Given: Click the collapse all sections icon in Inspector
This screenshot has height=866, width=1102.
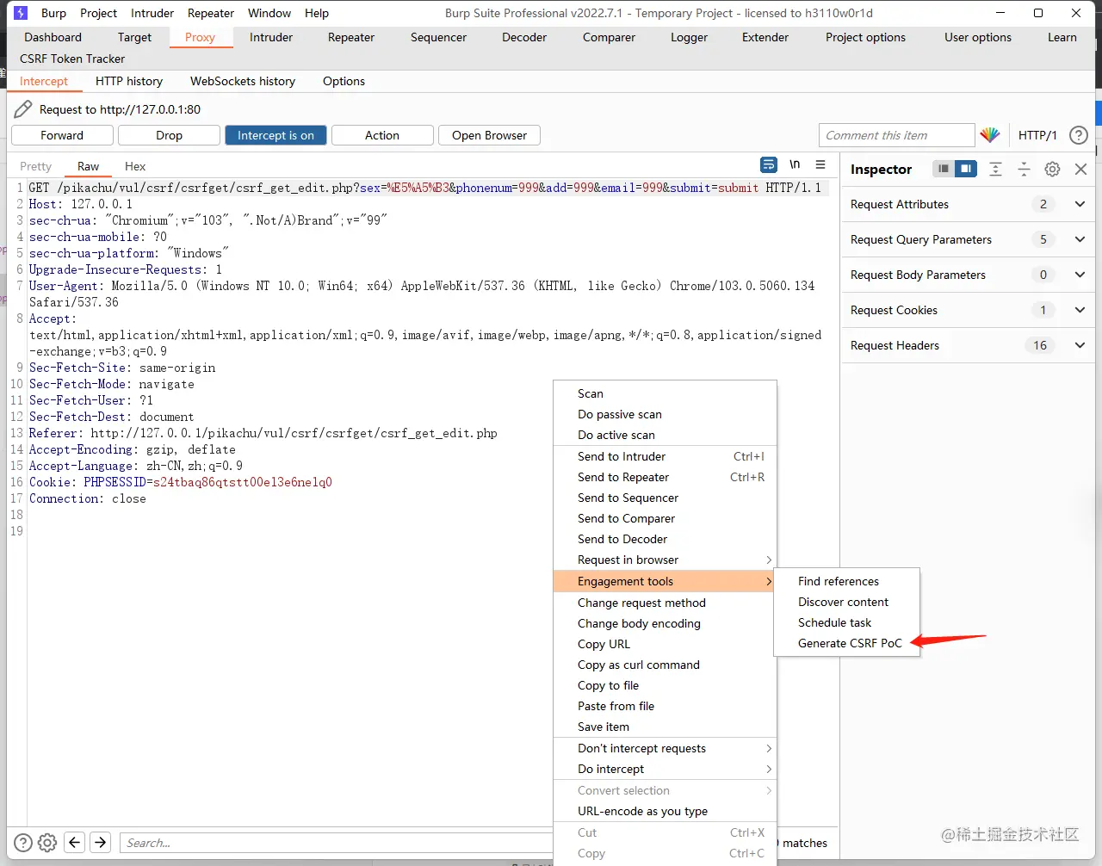Looking at the screenshot, I should tap(1024, 169).
